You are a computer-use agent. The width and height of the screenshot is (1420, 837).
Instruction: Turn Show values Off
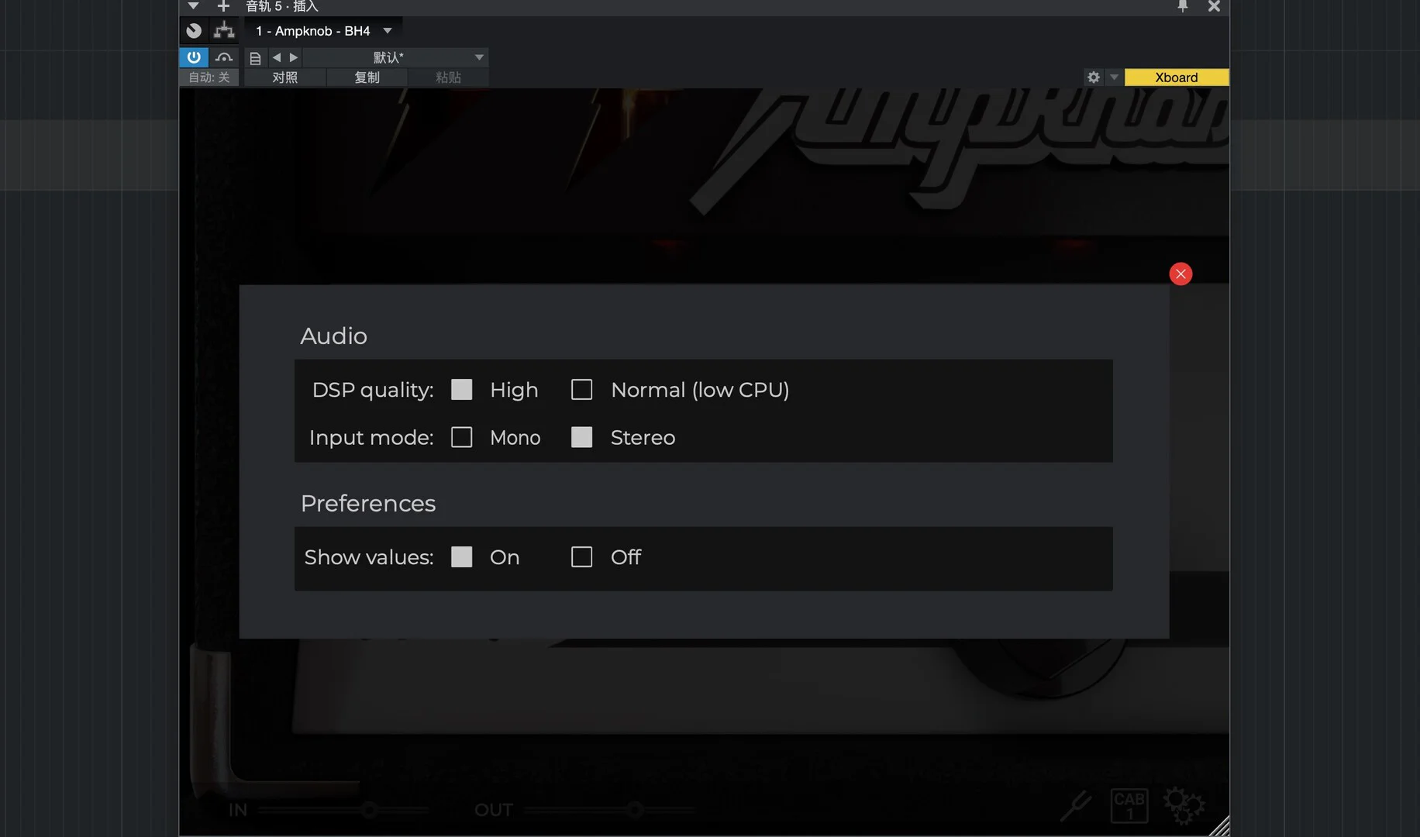tap(581, 557)
